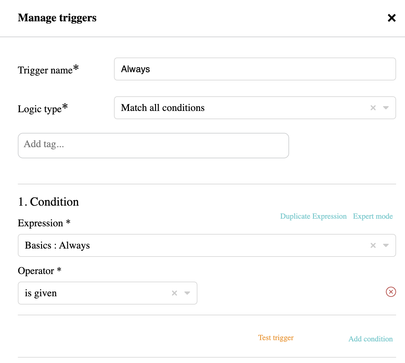Open the 'Basics : Always' expression selector
Screen dimensions: 405x363
coord(207,245)
